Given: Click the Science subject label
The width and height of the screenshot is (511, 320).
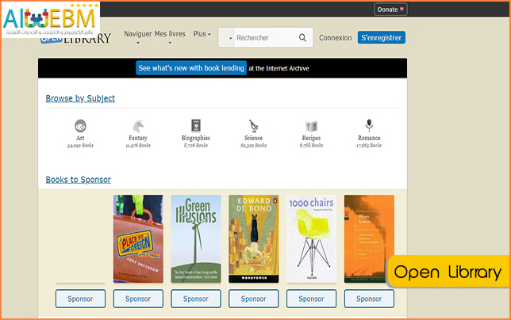Looking at the screenshot, I should (x=254, y=138).
